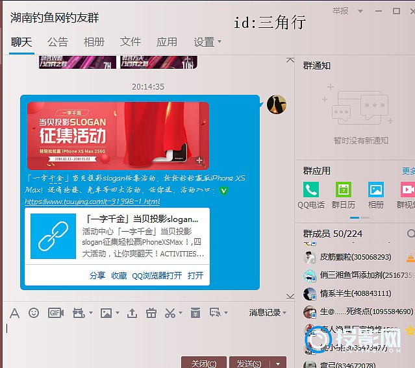Switch to the 聊天 tab
The width and height of the screenshot is (415, 368).
(x=21, y=42)
